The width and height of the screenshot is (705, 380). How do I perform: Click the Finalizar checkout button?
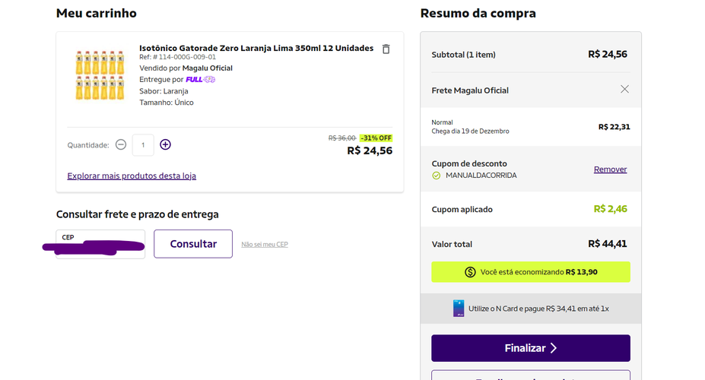click(531, 348)
